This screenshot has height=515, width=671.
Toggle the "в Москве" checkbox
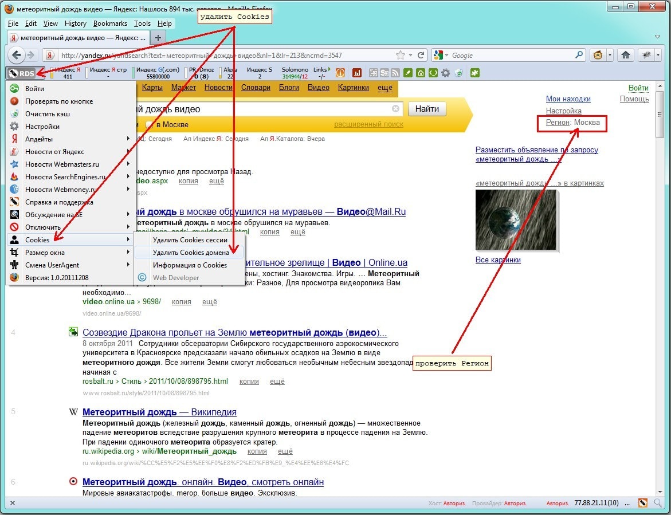point(150,124)
